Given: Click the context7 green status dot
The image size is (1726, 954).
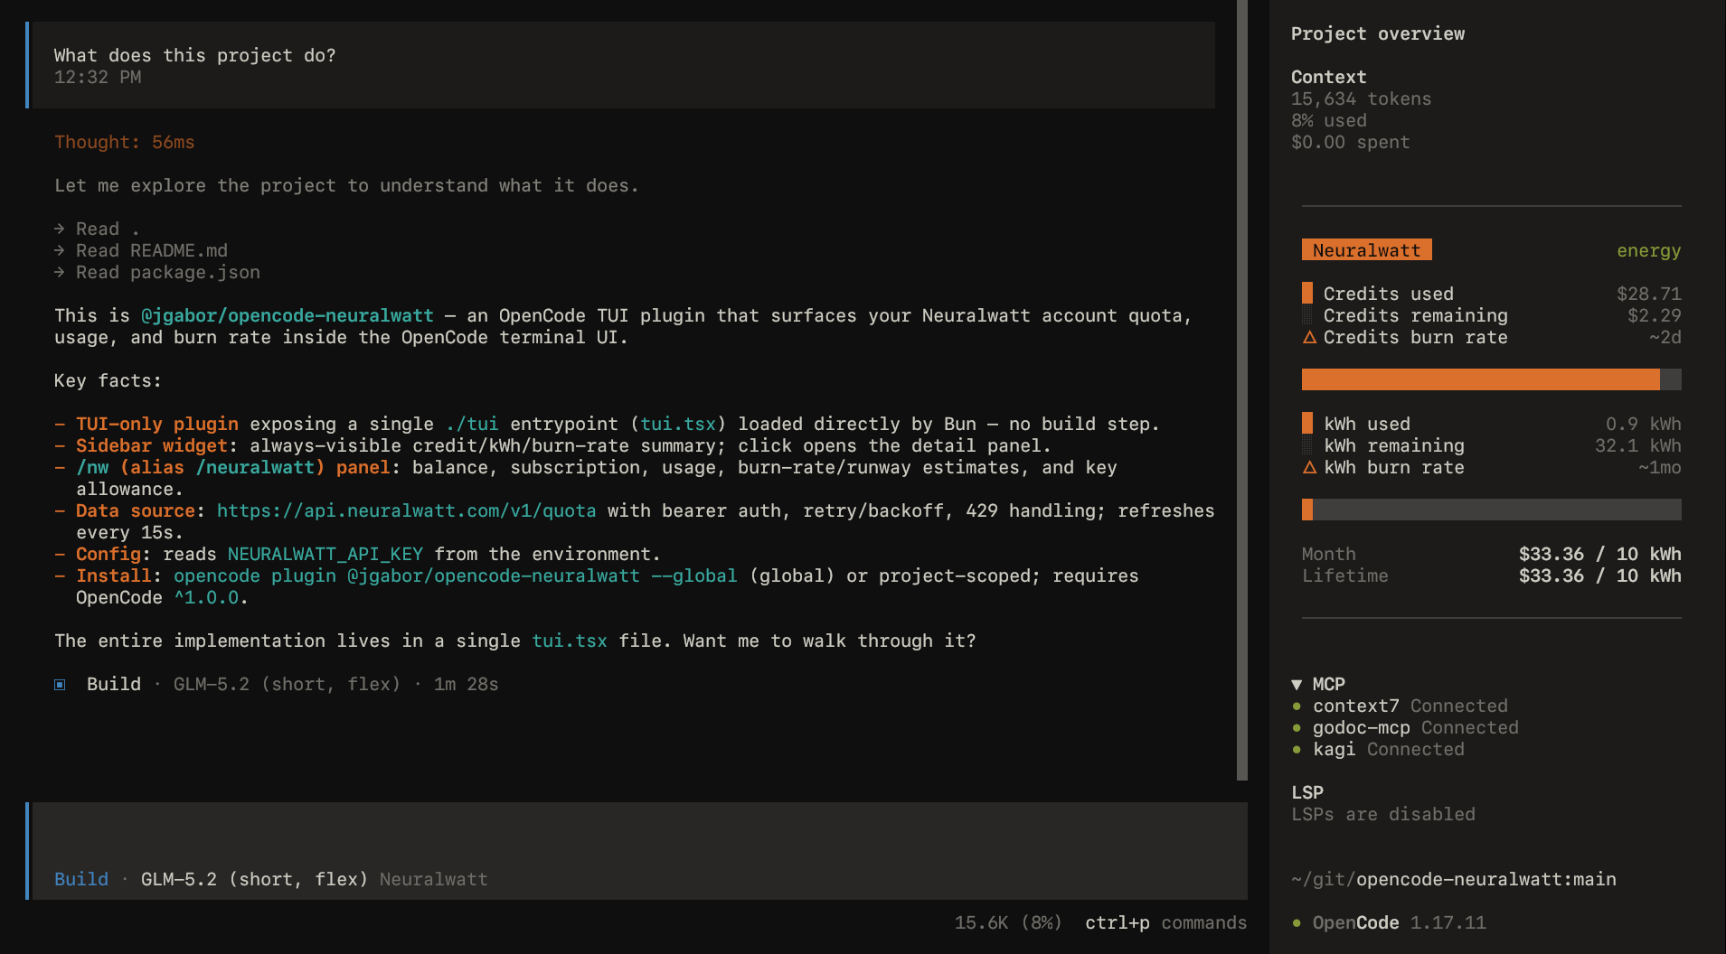Looking at the screenshot, I should point(1297,706).
